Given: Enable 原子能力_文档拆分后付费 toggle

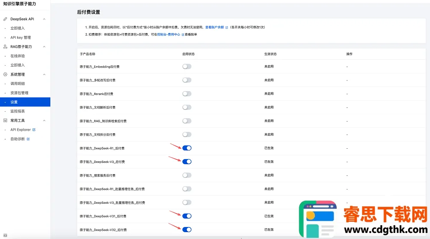Looking at the screenshot, I should 187,135.
